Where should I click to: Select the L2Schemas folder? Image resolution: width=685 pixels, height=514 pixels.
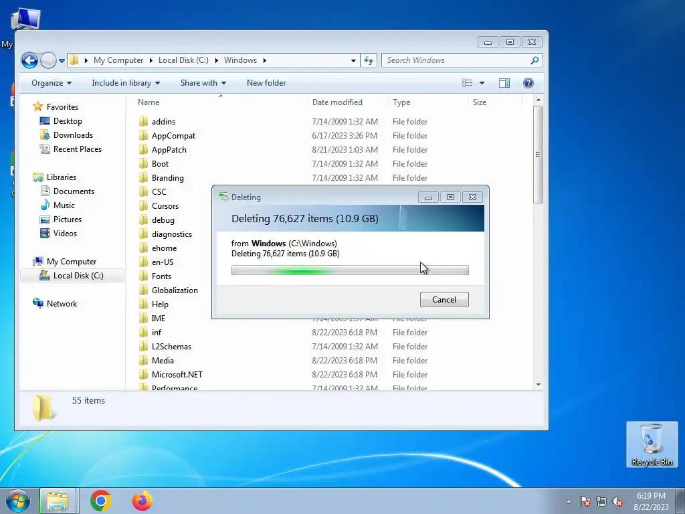(x=171, y=346)
